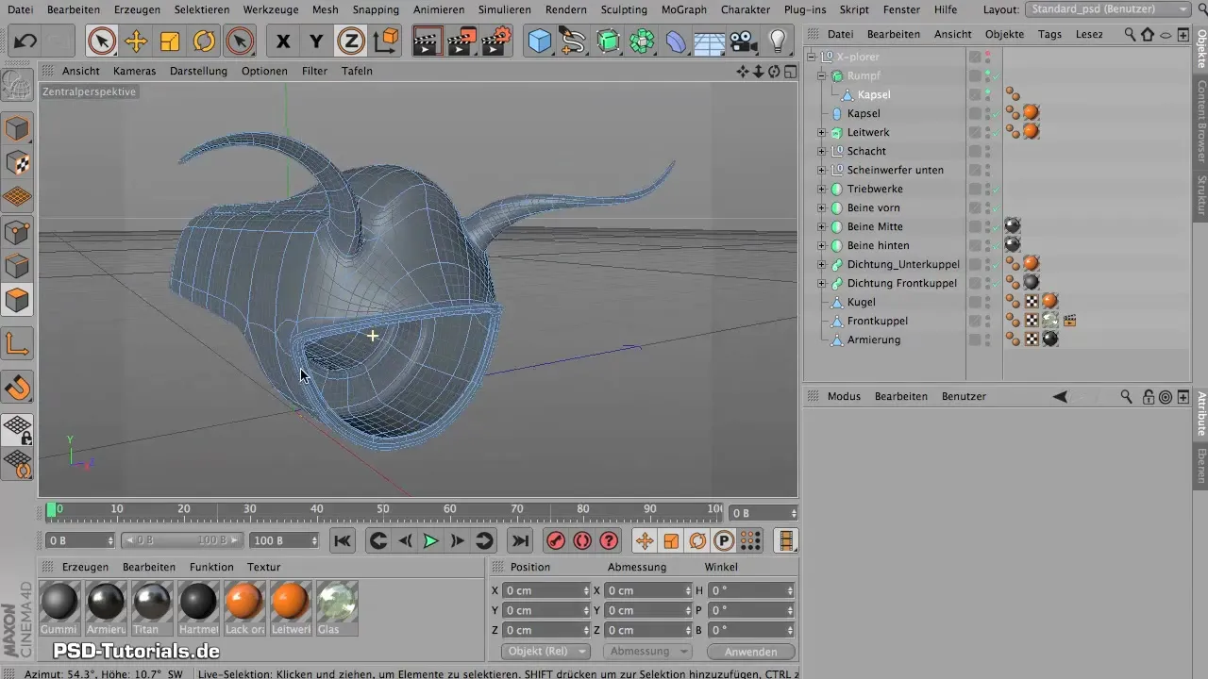The height and width of the screenshot is (679, 1208).
Task: Open the Layout dropdown Standard_psd (Benutzer)
Action: click(1108, 9)
